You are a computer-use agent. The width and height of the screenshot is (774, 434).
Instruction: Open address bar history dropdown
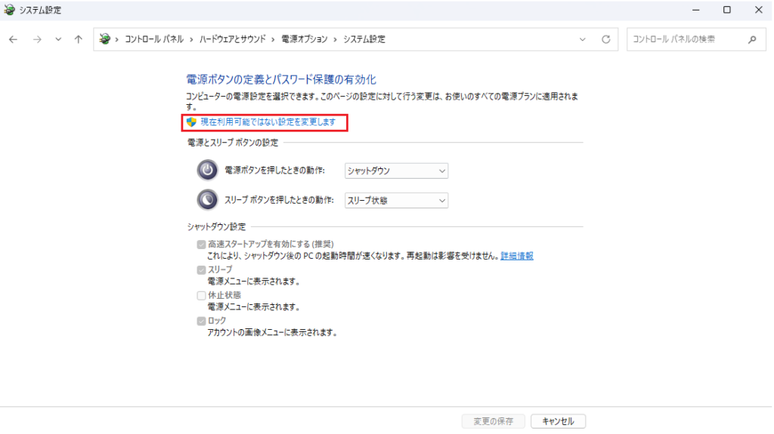(583, 39)
